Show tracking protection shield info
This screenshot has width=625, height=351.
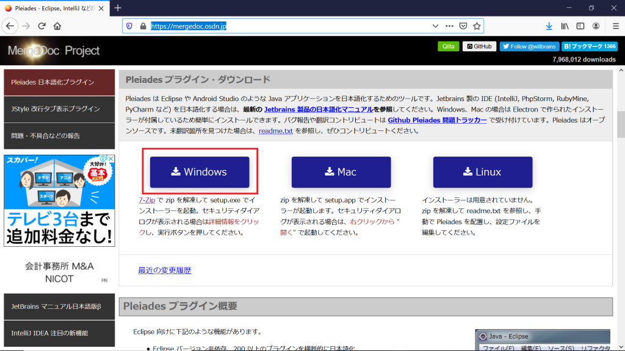click(129, 26)
